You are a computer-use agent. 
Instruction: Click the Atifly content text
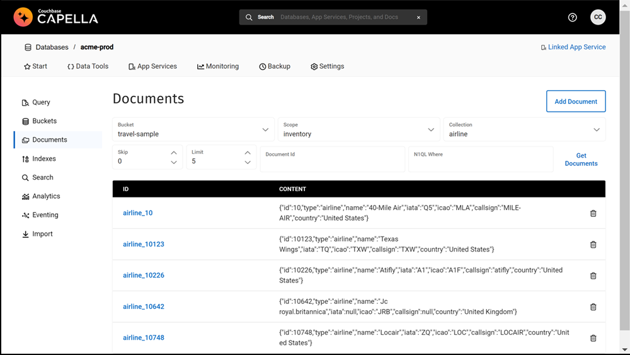click(x=421, y=276)
